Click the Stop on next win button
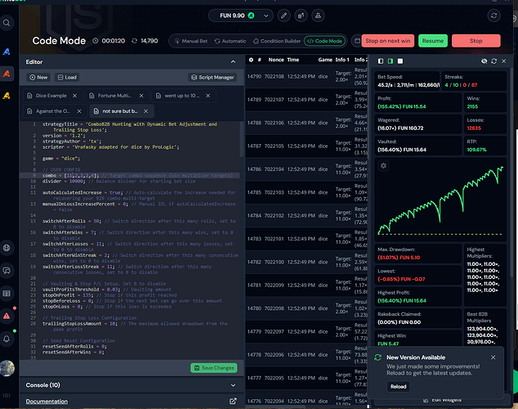This screenshot has height=409, width=518. coord(388,41)
